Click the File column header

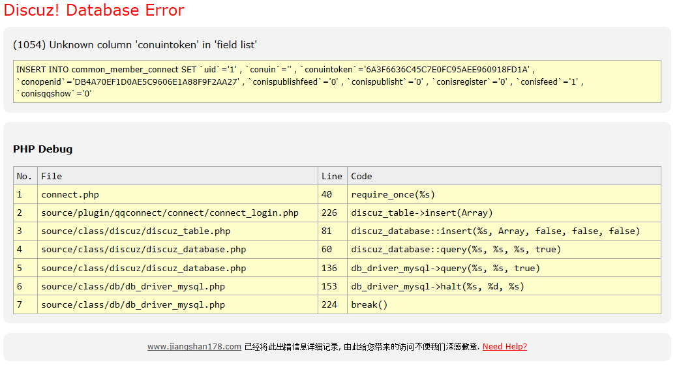click(52, 176)
